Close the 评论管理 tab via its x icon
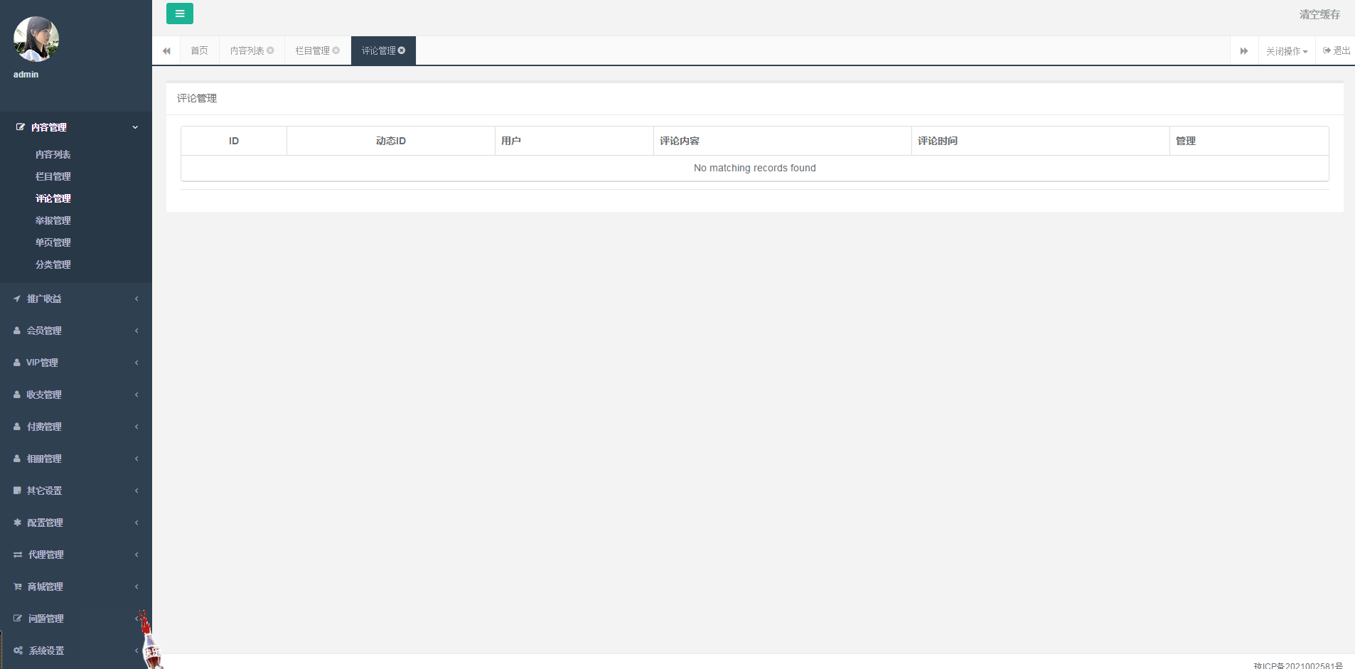The image size is (1355, 669). point(402,50)
